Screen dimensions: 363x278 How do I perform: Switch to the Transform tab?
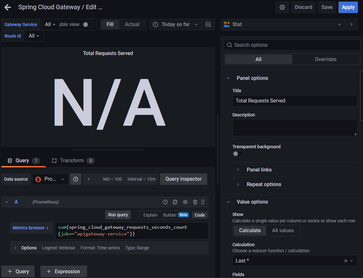[73, 161]
